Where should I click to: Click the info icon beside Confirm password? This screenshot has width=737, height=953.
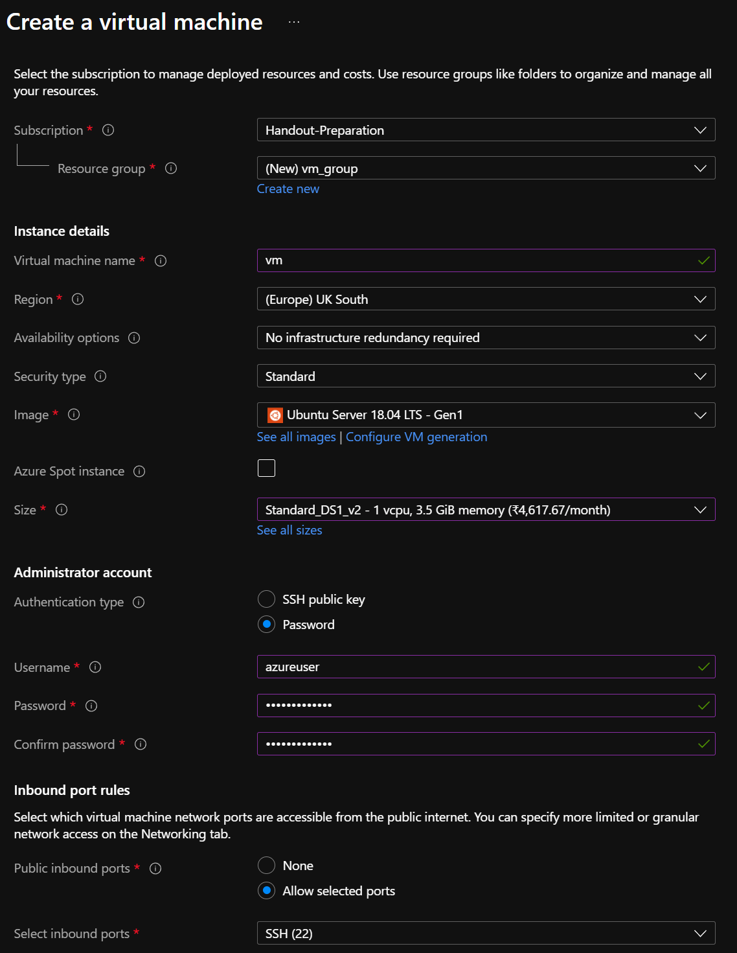coord(141,744)
